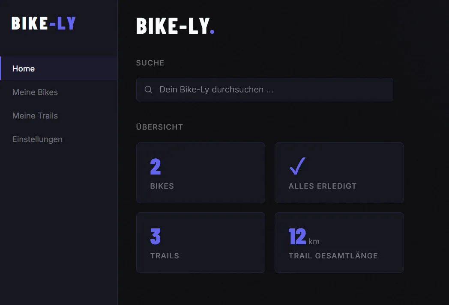
Task: Click the large BIKE-LY heading
Action: click(x=171, y=27)
